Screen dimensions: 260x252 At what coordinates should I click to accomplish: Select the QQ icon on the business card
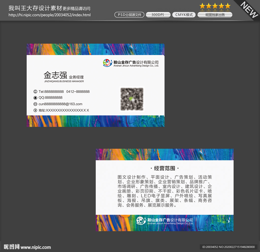coord(35,98)
